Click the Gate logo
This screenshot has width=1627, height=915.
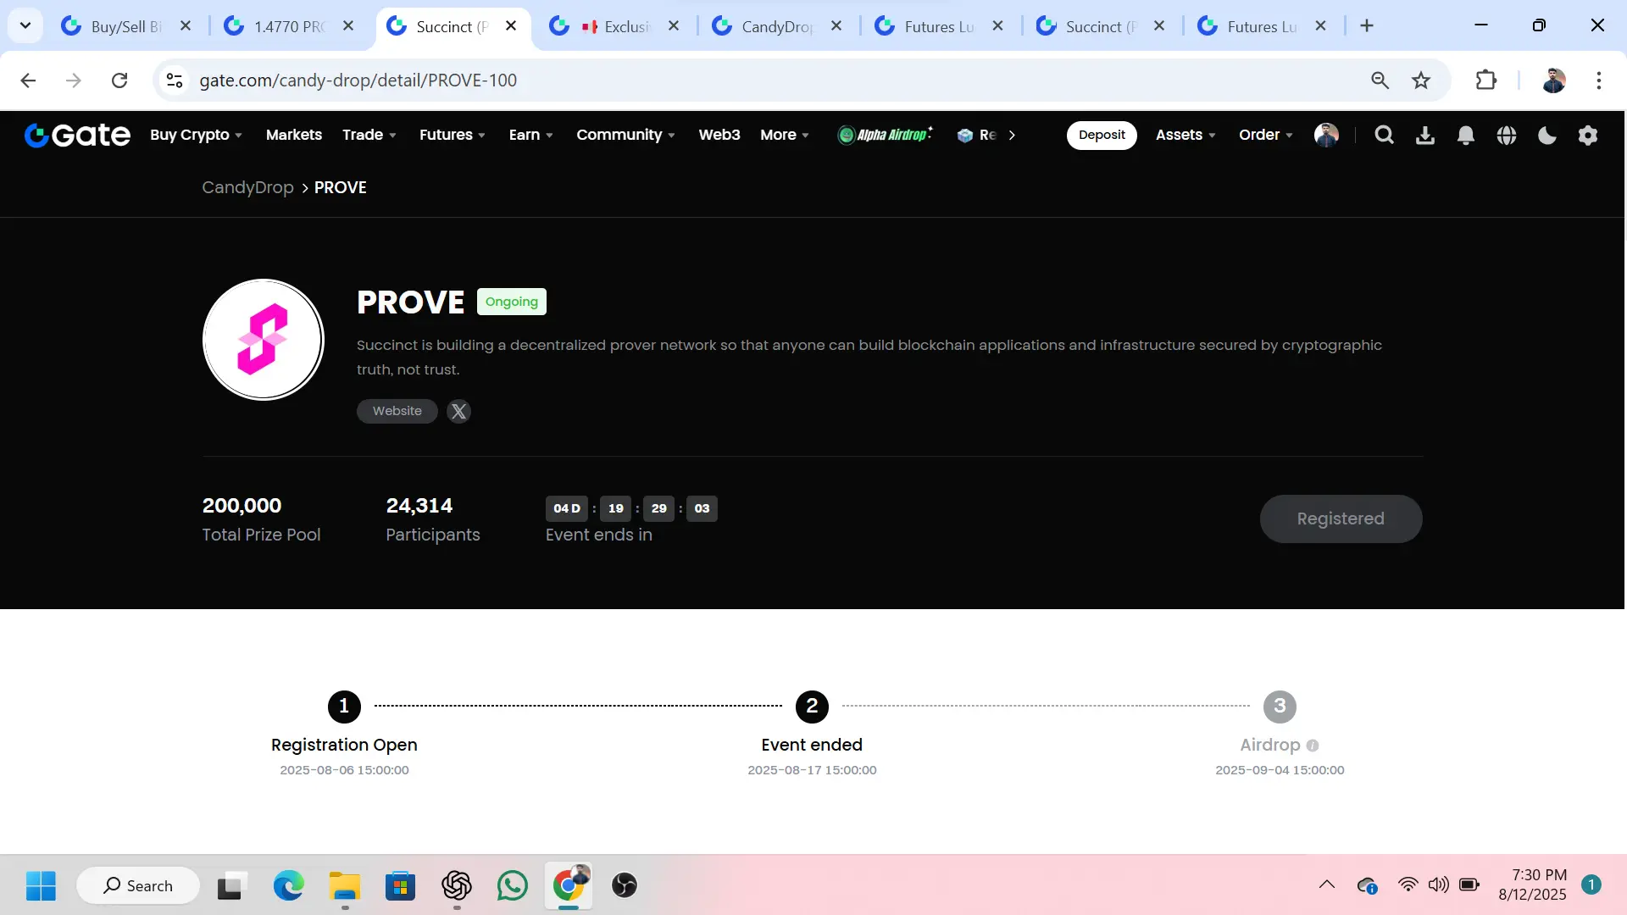click(x=77, y=135)
